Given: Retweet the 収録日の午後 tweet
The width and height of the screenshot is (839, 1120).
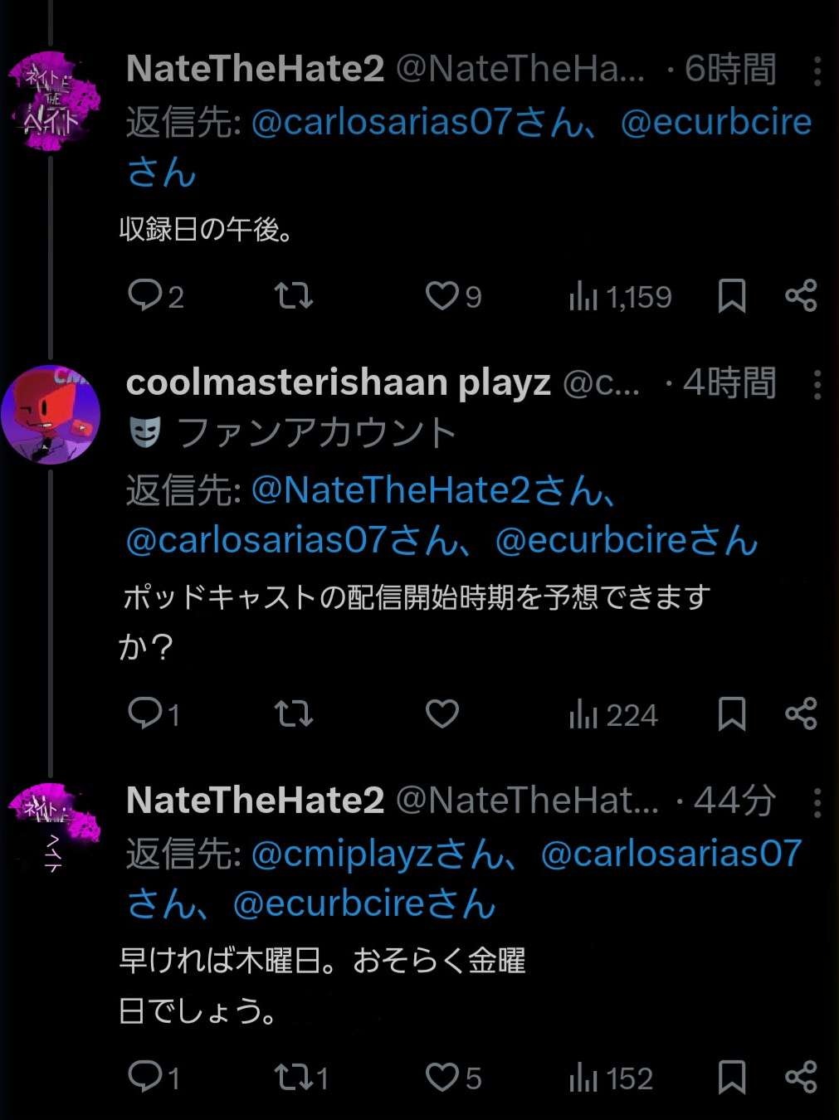Looking at the screenshot, I should 293,295.
